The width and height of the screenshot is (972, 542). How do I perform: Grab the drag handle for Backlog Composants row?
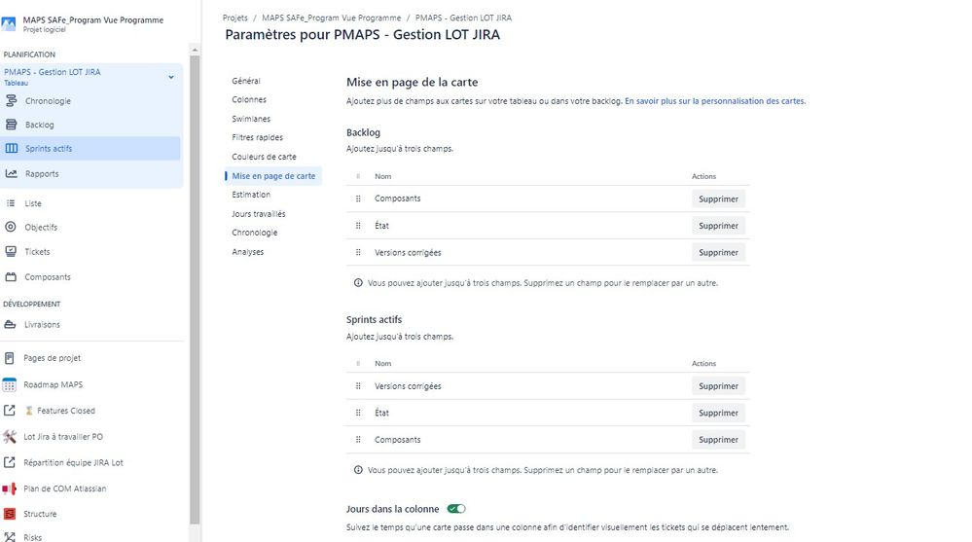click(358, 199)
